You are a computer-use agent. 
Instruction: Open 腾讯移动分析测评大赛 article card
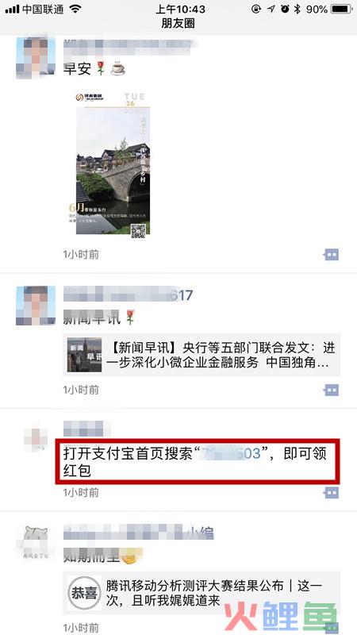coord(202,592)
